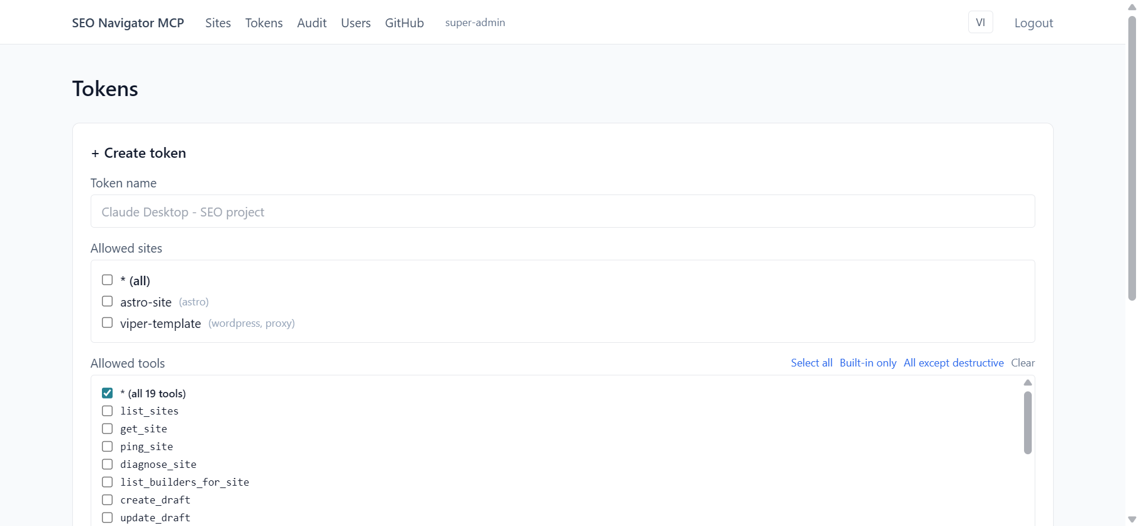Image resolution: width=1139 pixels, height=526 pixels.
Task: Open the Users navigation link
Action: tap(356, 23)
